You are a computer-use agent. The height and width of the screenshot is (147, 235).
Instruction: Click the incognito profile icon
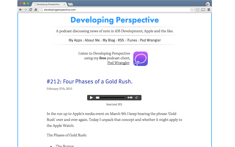[208, 4]
